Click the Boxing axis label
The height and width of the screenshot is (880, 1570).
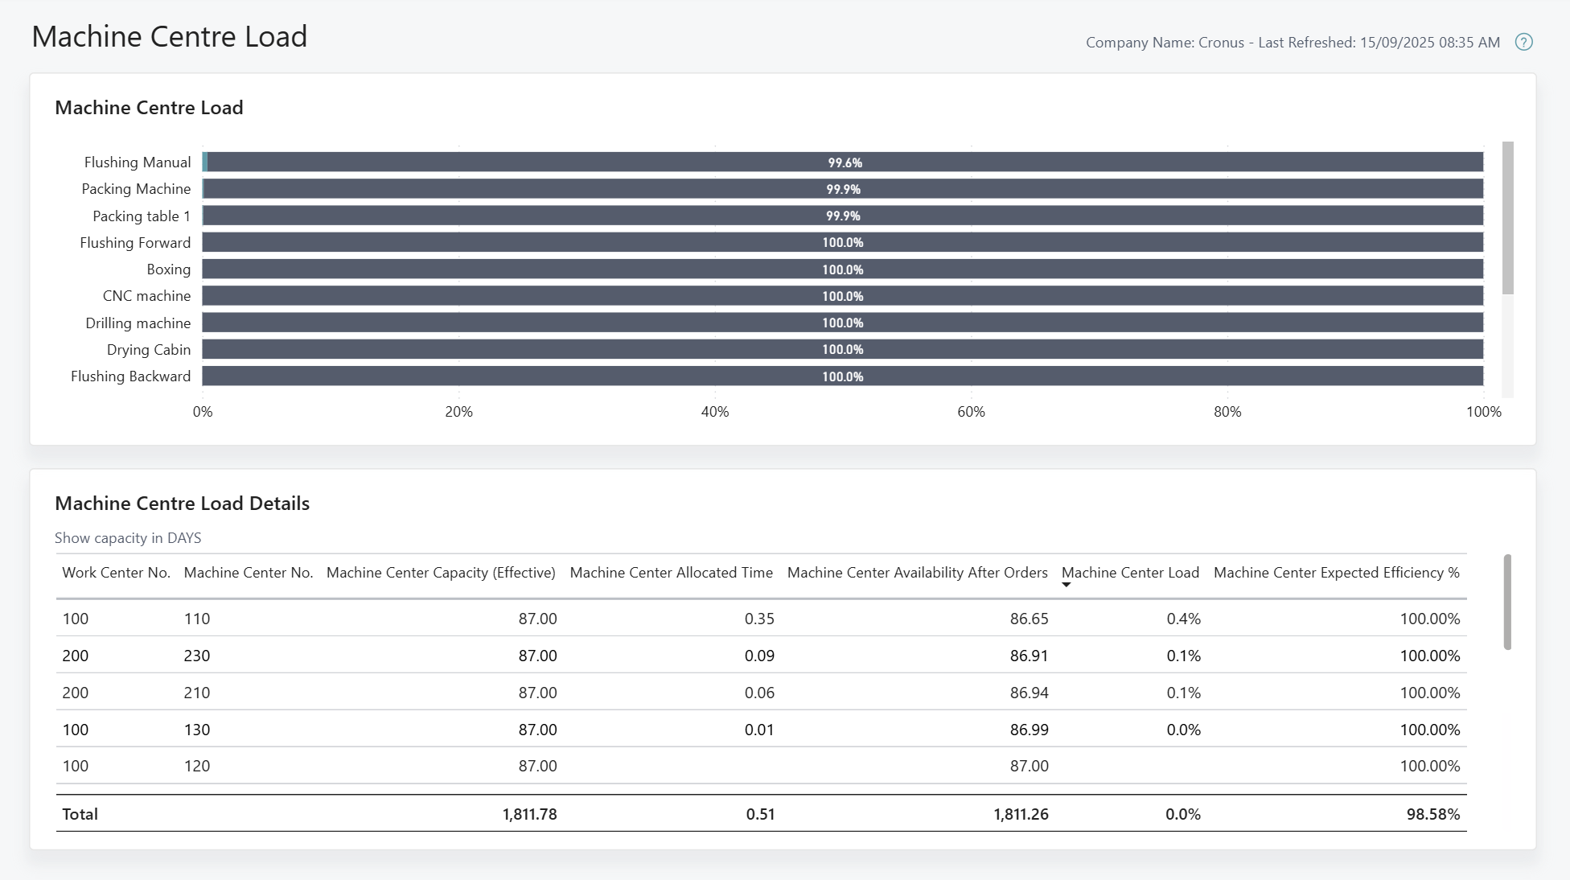168,269
